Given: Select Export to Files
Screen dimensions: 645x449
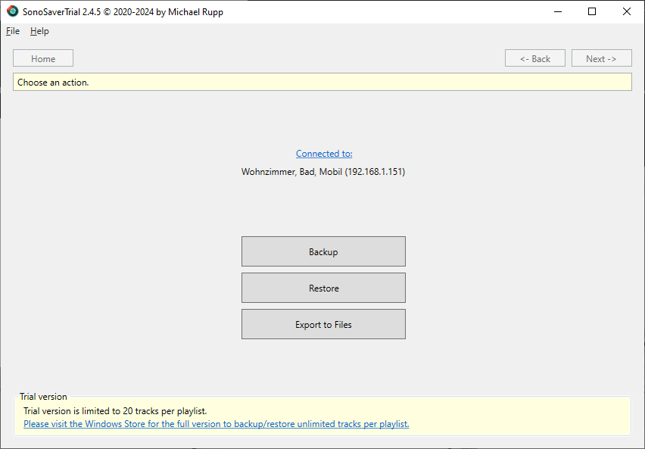Looking at the screenshot, I should (323, 323).
